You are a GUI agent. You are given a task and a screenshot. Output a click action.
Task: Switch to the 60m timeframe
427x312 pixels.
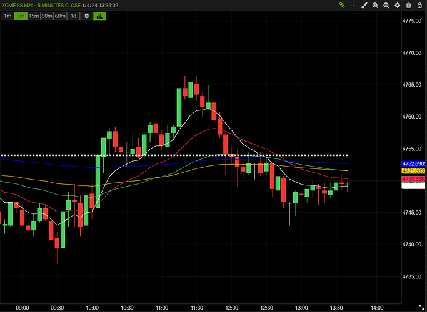click(x=60, y=16)
